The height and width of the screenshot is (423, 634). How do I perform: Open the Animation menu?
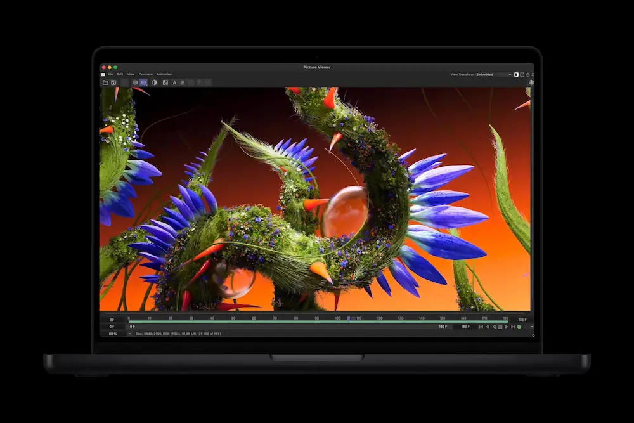[164, 74]
